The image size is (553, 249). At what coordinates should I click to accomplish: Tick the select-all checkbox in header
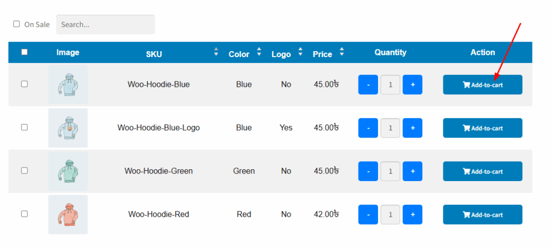point(24,52)
